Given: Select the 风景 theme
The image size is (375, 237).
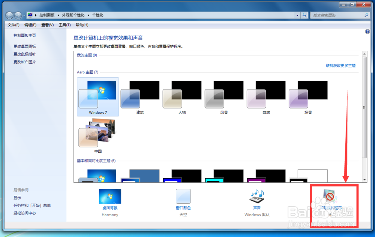Looking at the screenshot, I should pyautogui.click(x=224, y=97).
